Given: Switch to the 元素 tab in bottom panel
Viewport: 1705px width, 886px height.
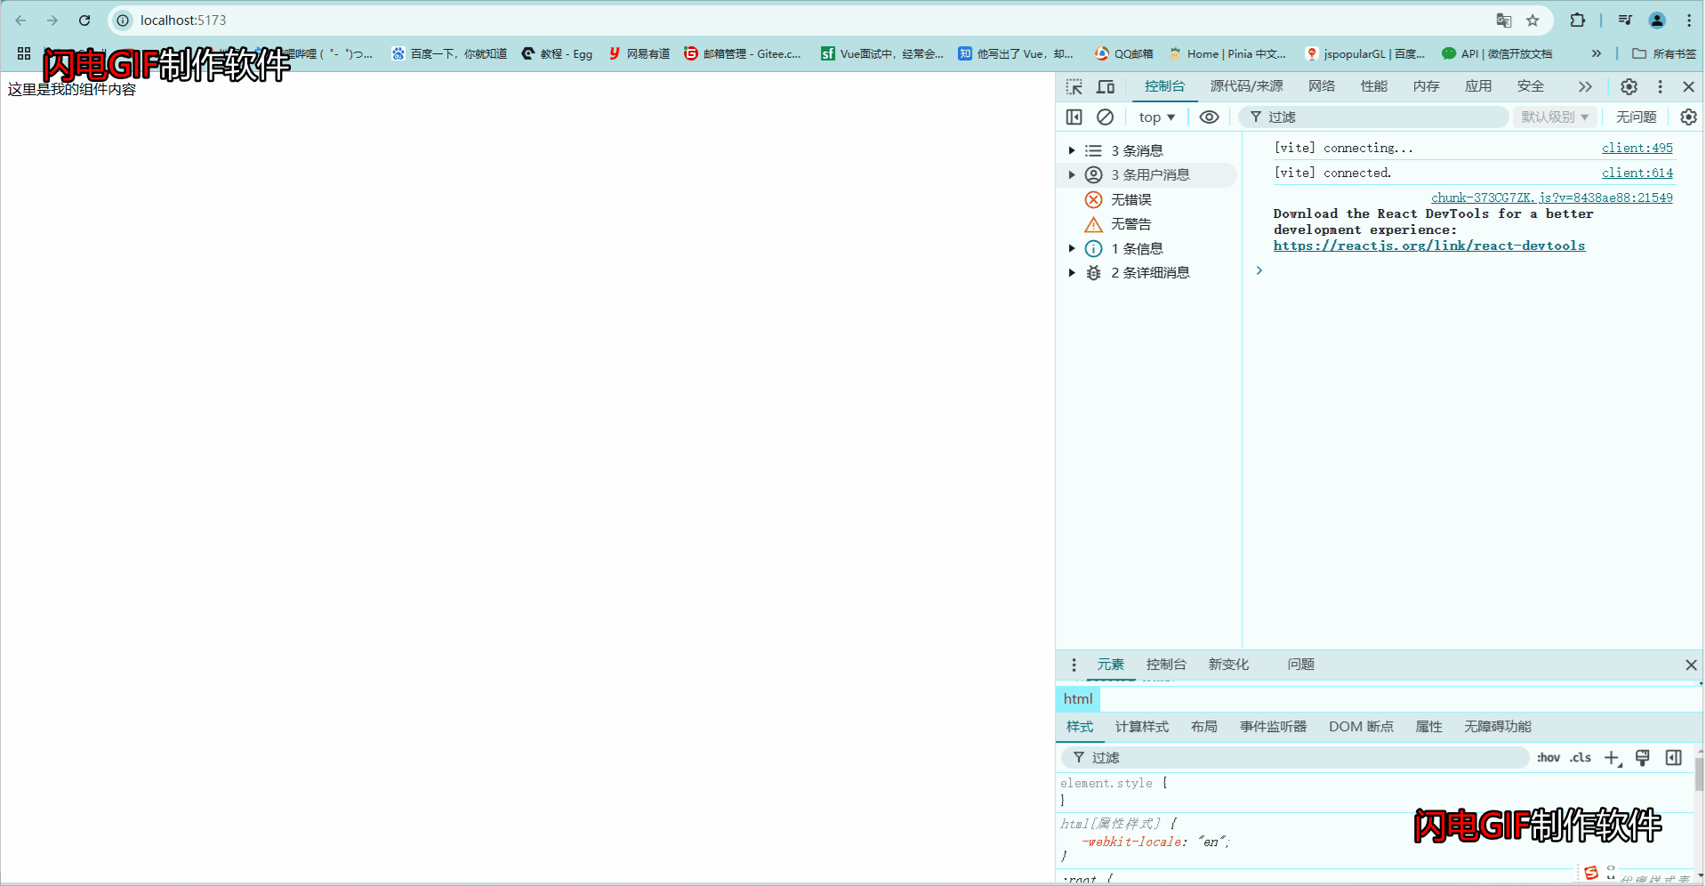Looking at the screenshot, I should click(x=1110, y=664).
